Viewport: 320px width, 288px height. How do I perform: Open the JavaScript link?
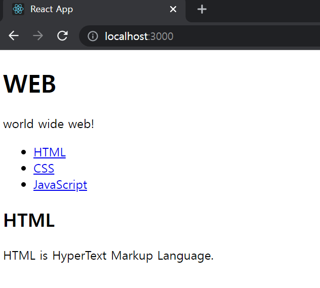pos(60,185)
